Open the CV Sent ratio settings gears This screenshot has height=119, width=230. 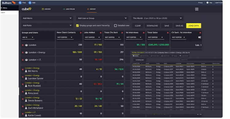(200, 37)
